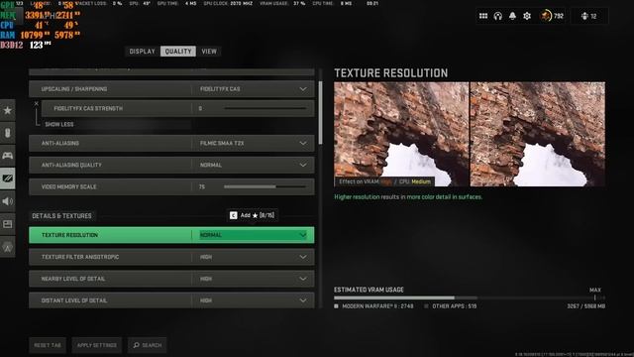Image resolution: width=634 pixels, height=357 pixels.
Task: Click the X beside FidelityFX CAS Strength
Action: pos(37,103)
